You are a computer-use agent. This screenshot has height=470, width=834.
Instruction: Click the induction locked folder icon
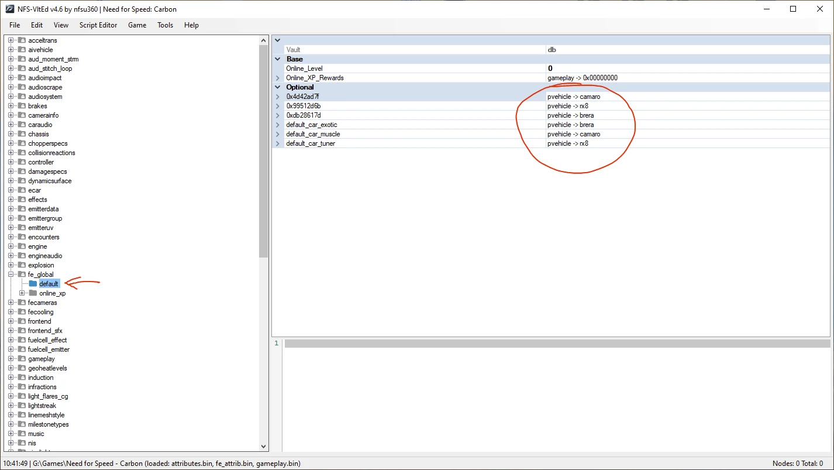(22, 378)
